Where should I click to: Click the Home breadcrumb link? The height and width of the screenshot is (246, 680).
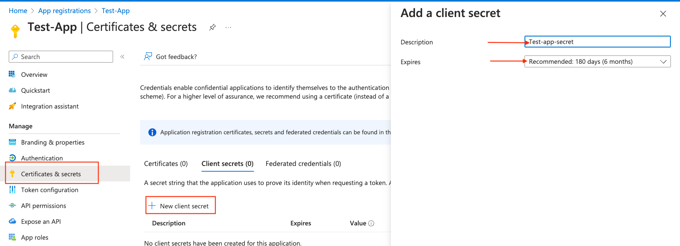point(18,11)
